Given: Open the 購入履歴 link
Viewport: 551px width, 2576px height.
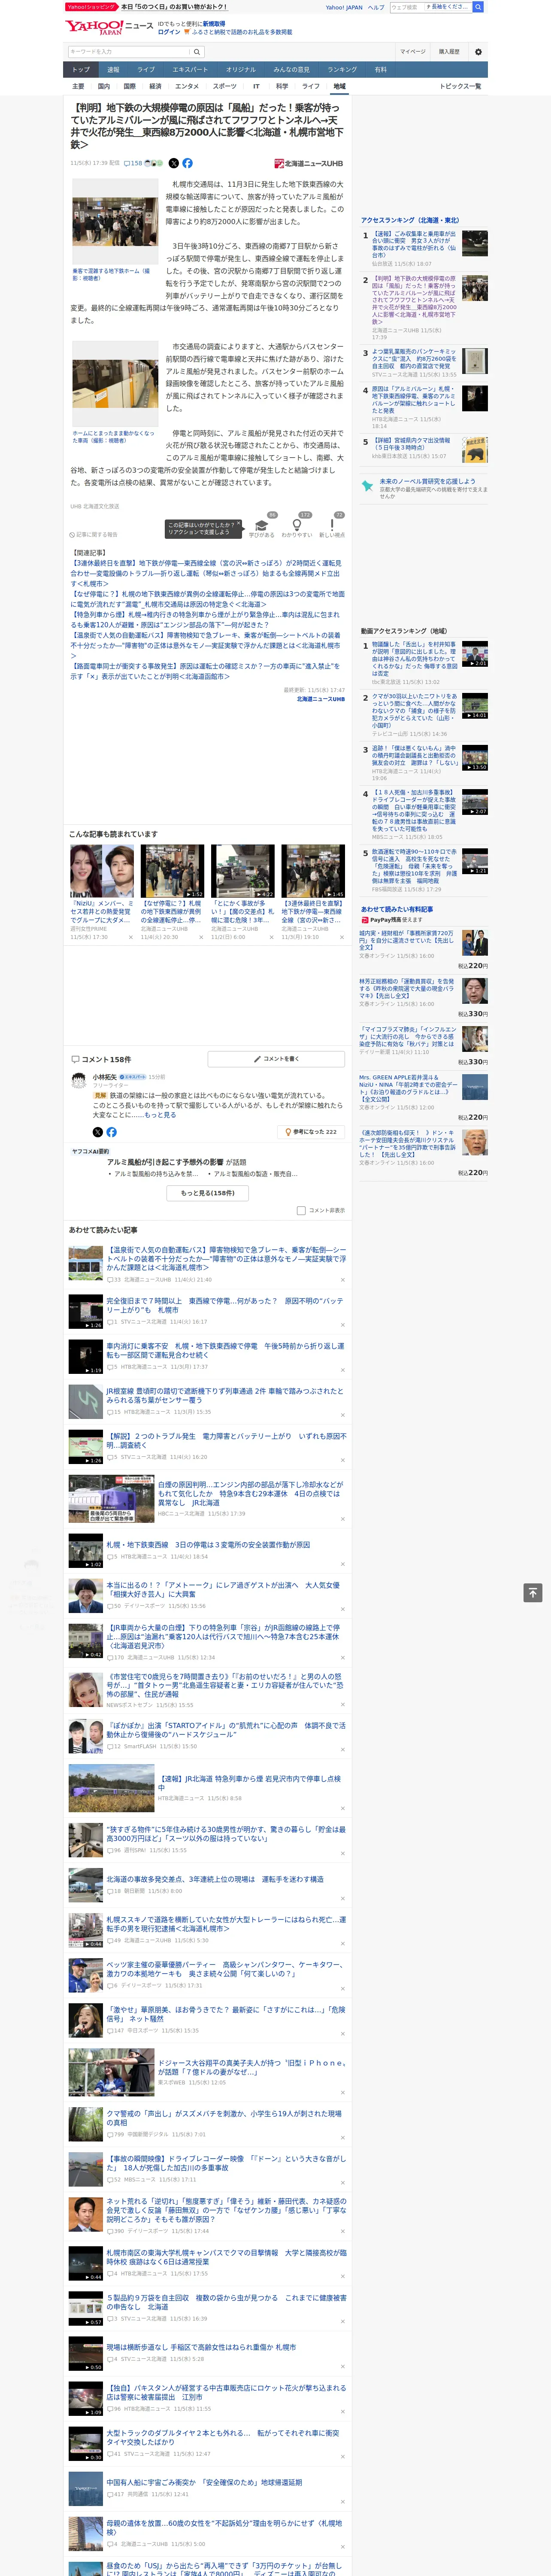Looking at the screenshot, I should (x=449, y=52).
